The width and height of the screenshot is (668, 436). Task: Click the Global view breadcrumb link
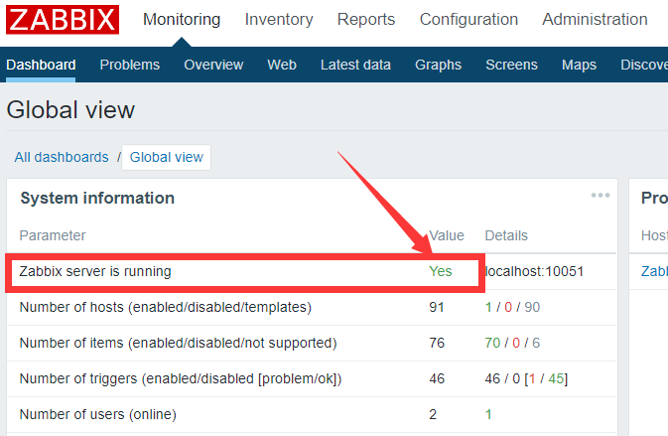click(166, 157)
